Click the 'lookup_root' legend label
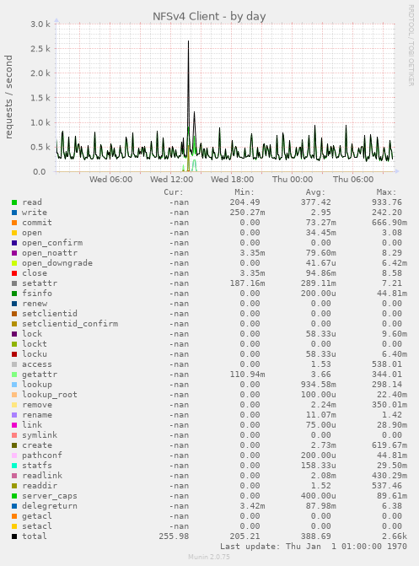 point(50,395)
